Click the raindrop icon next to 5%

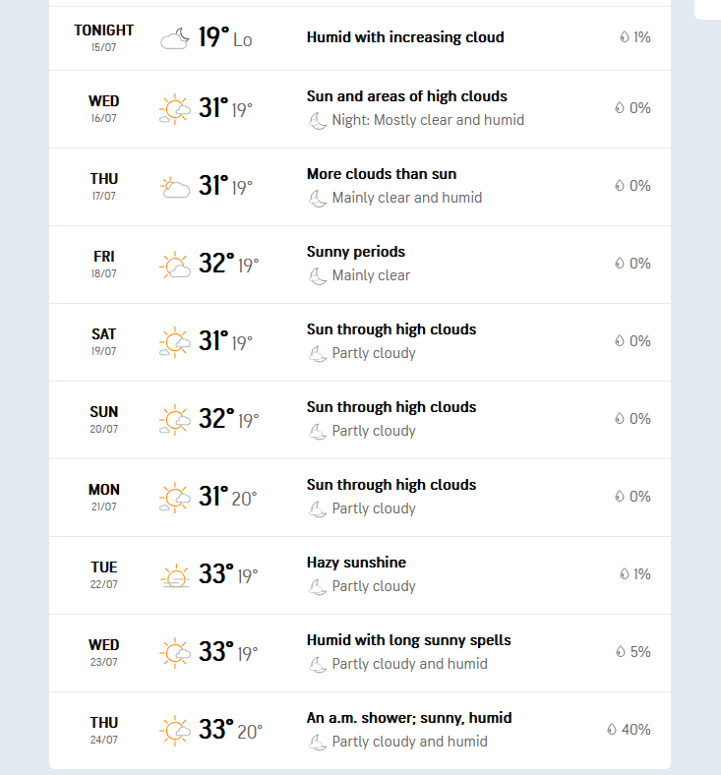click(621, 651)
